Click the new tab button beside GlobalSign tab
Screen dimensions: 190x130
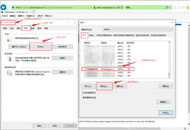(34, 12)
